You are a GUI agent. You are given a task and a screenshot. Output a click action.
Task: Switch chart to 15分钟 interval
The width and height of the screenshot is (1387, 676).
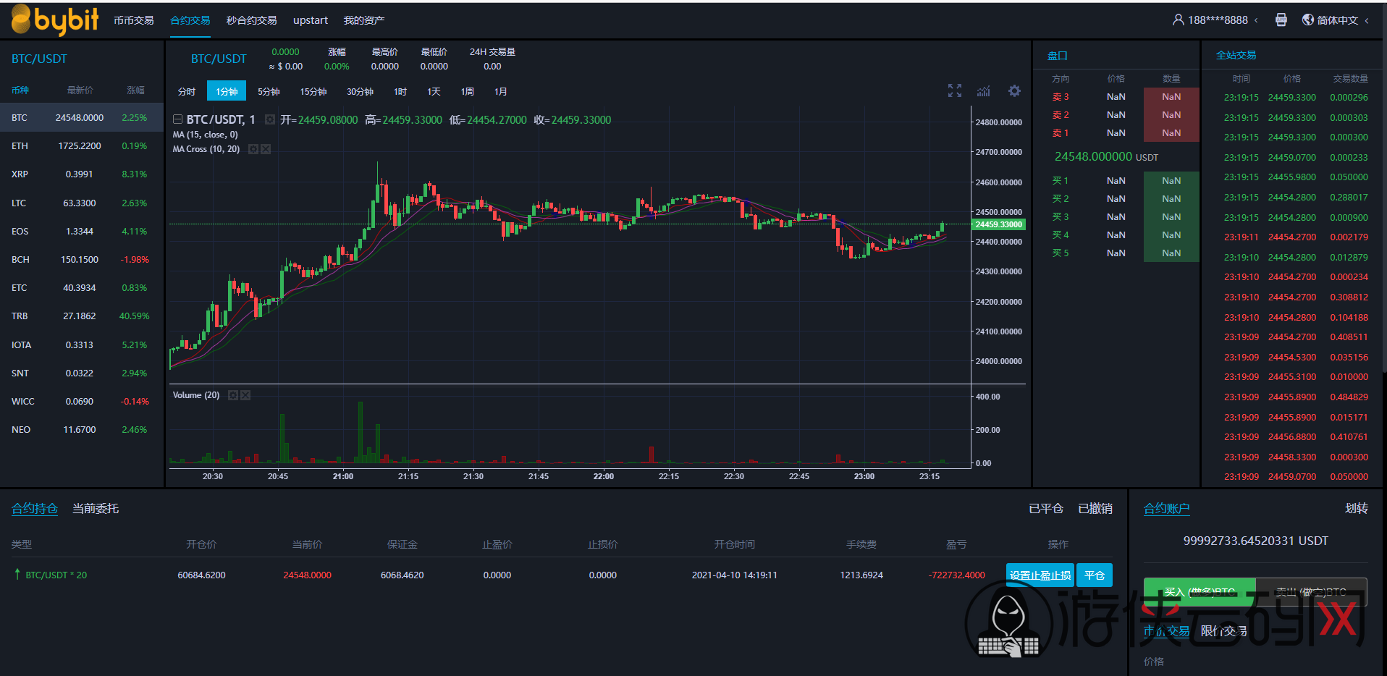[x=313, y=91]
